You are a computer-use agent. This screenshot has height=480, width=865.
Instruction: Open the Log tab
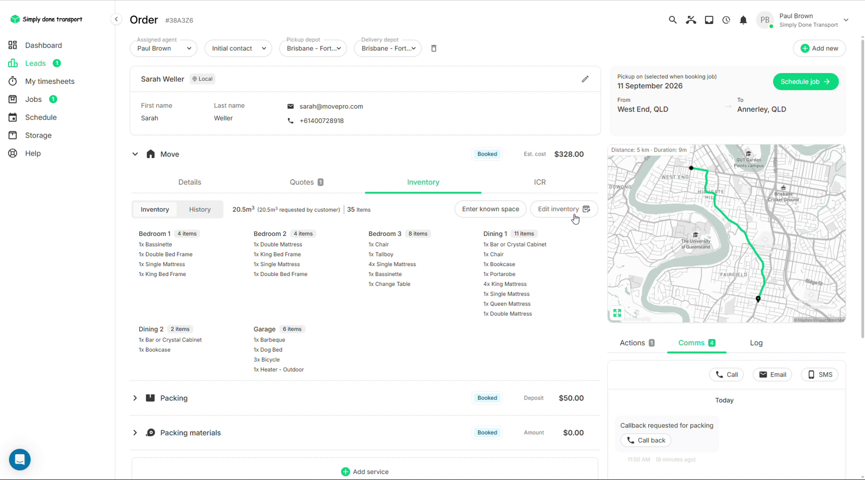pyautogui.click(x=756, y=343)
